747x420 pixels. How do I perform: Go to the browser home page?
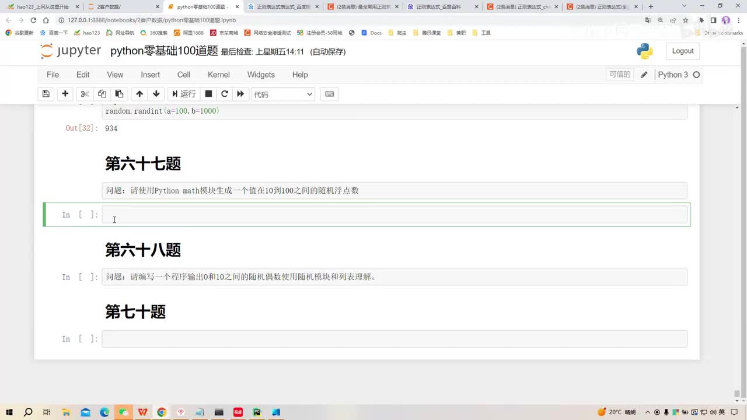click(x=46, y=20)
